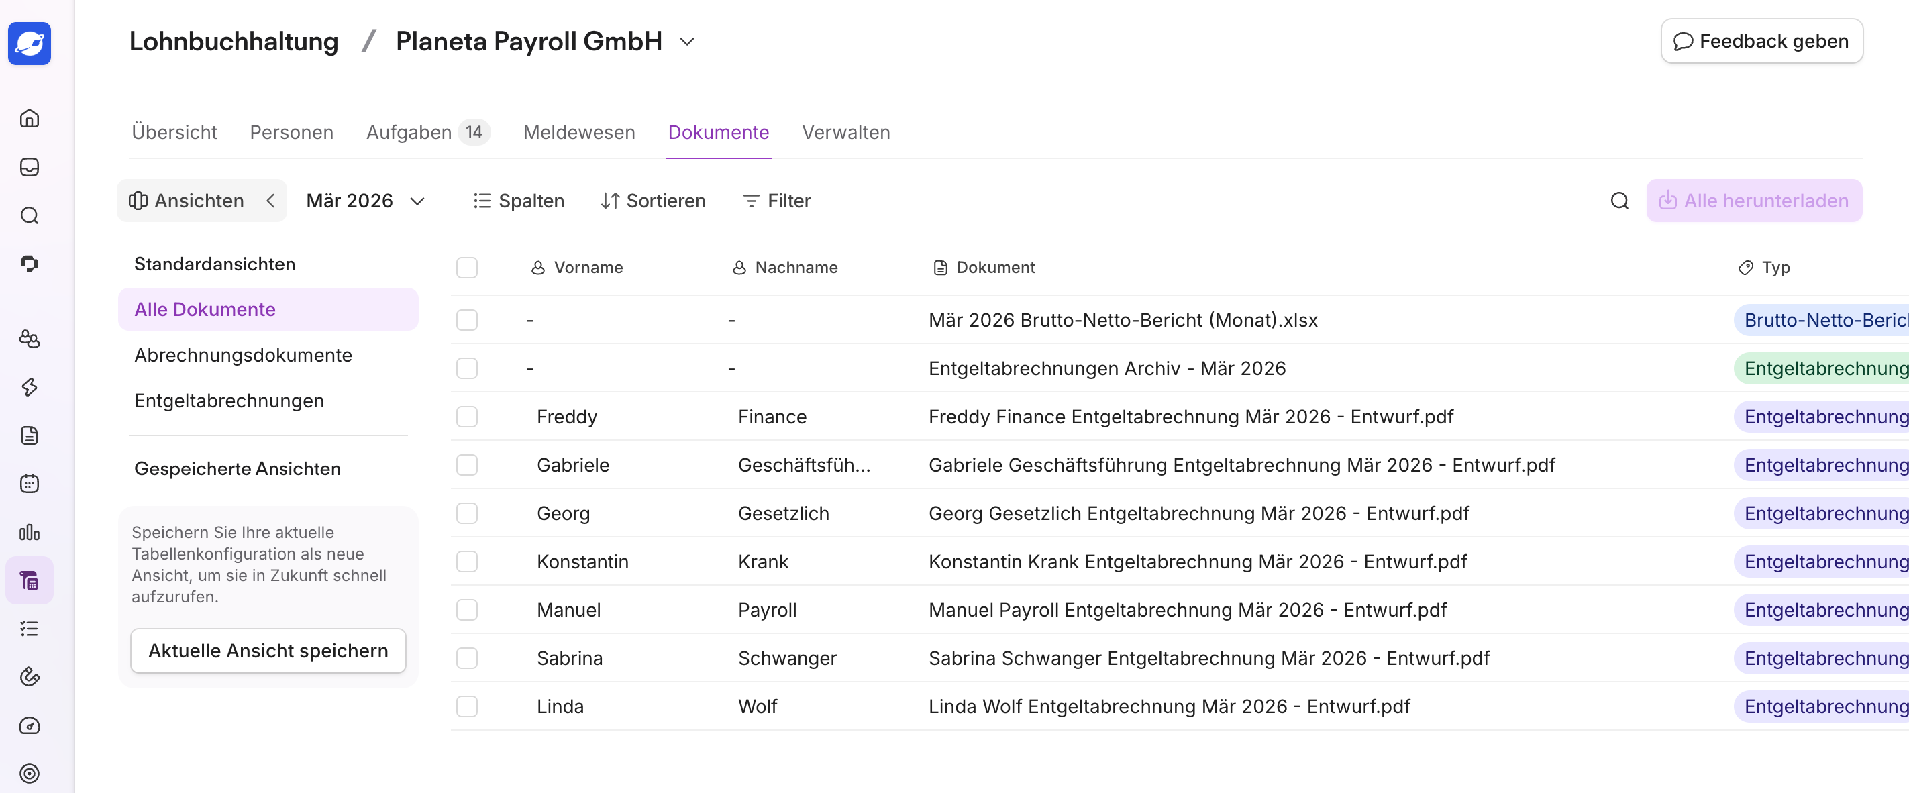Check the Brutto-Netto-Bericht row checkbox

pyautogui.click(x=467, y=320)
